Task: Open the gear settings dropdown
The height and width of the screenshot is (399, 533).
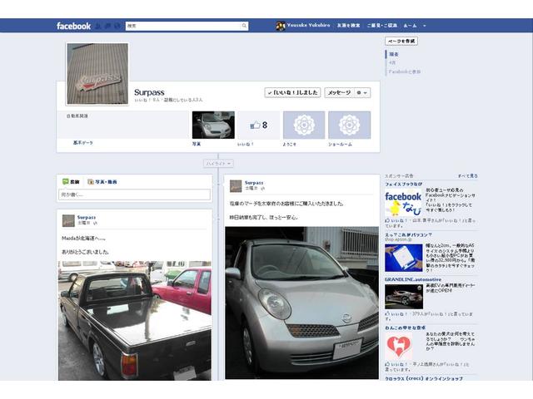Action: 362,92
